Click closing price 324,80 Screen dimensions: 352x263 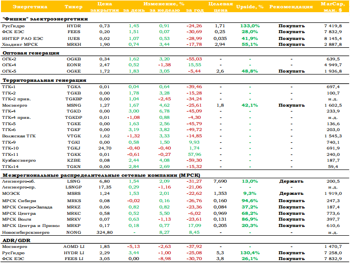tap(105, 232)
